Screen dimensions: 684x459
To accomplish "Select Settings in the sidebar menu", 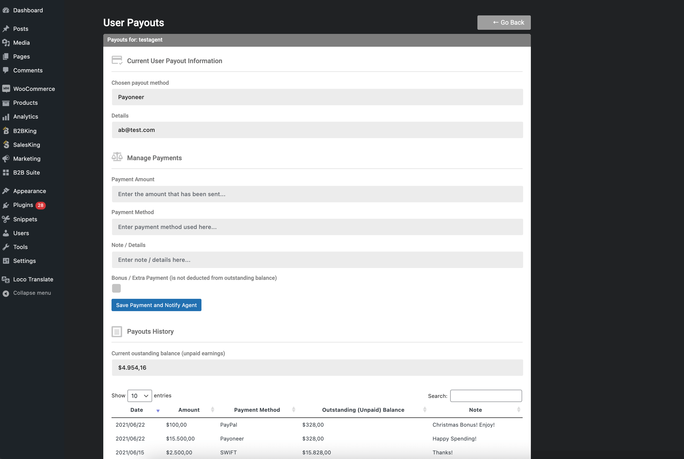I will coord(24,261).
